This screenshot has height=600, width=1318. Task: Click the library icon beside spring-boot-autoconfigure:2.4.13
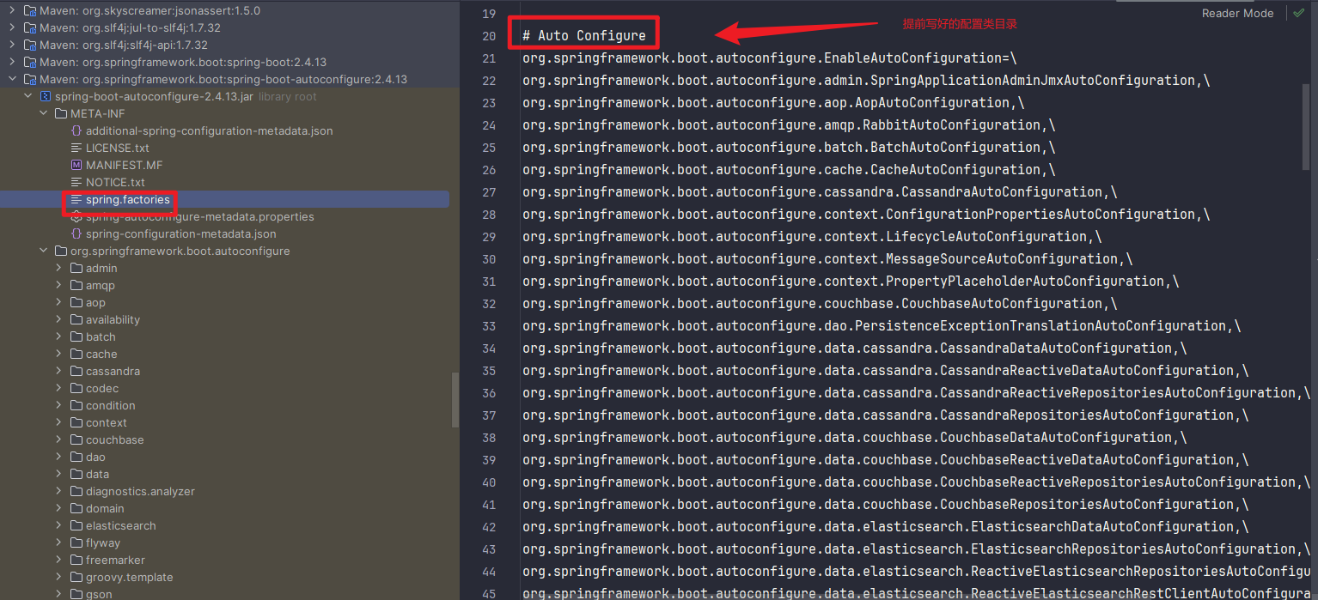[30, 80]
